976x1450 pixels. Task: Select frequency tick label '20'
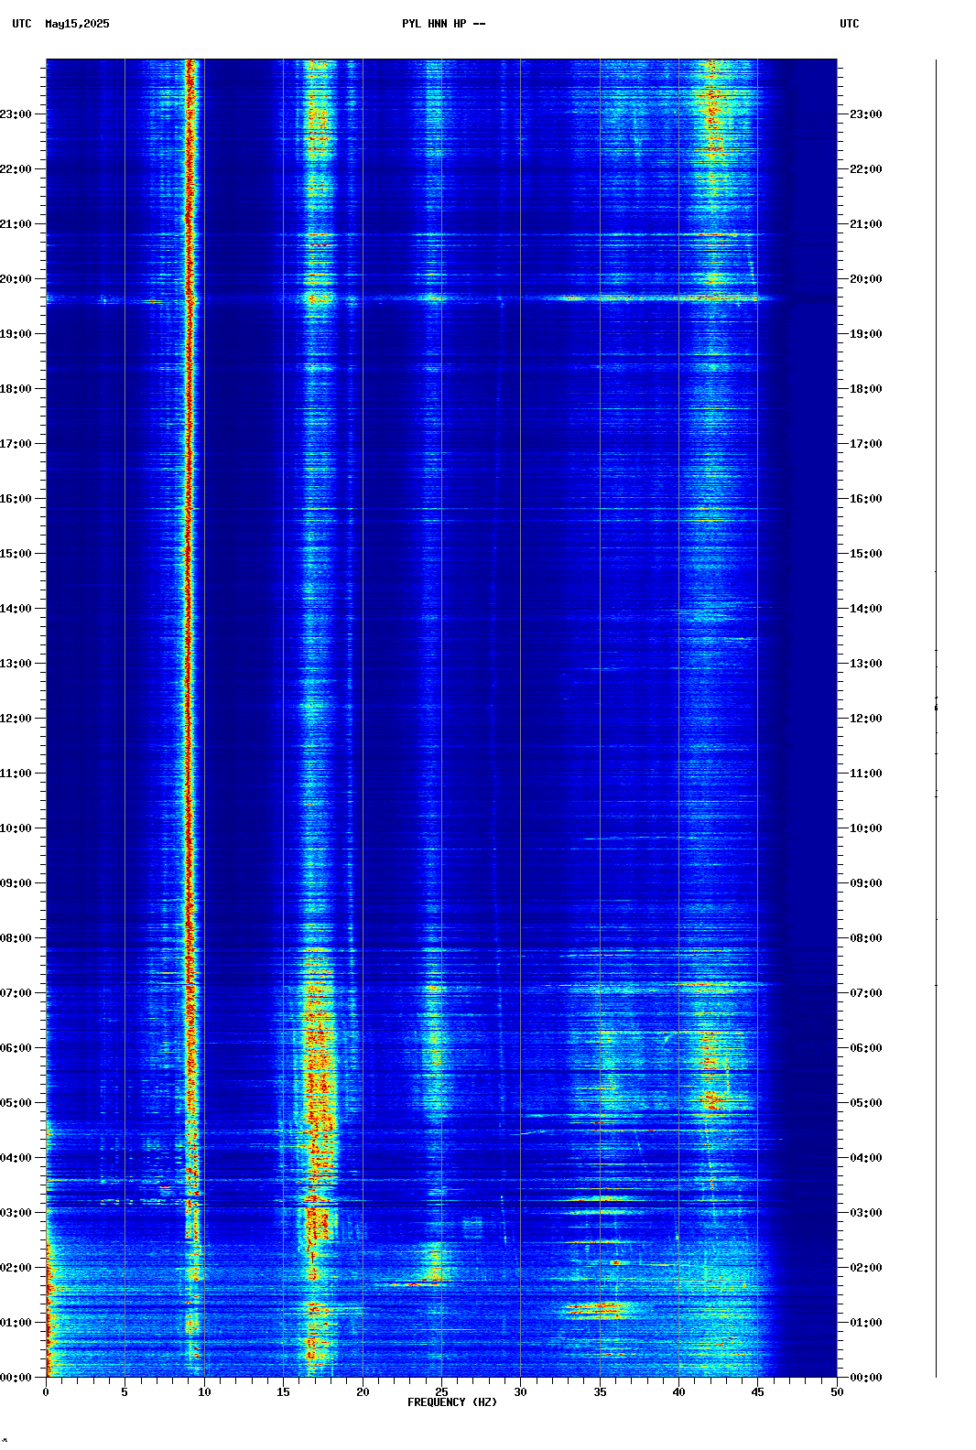pyautogui.click(x=363, y=1392)
